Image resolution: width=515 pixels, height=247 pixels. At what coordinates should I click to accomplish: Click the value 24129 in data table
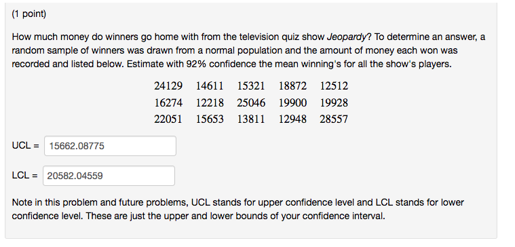(x=168, y=86)
